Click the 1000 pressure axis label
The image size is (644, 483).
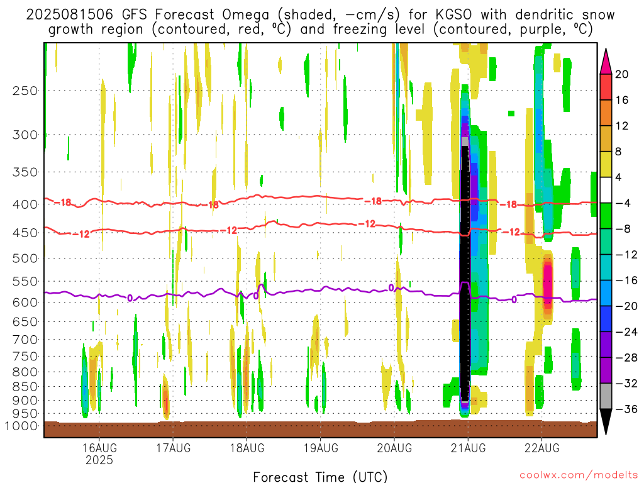tap(21, 426)
